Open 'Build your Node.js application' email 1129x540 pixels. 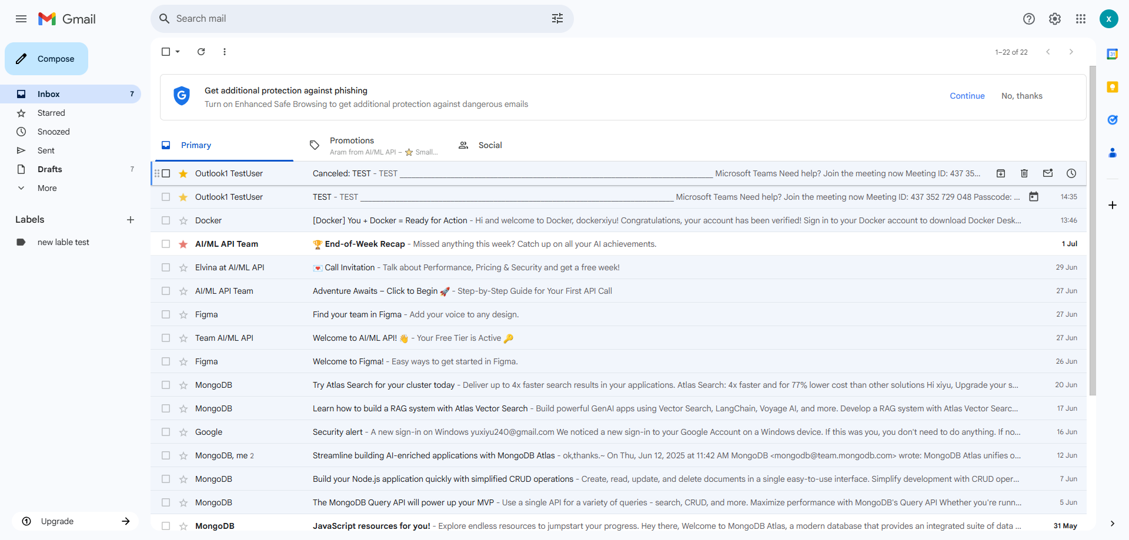[x=619, y=479]
